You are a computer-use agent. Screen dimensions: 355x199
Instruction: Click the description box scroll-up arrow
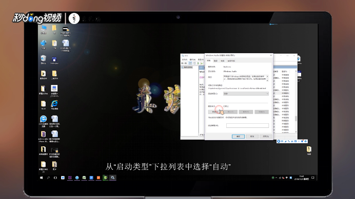[267, 76]
